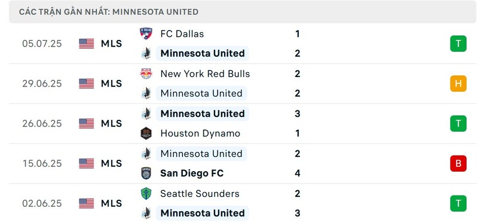Click the green T badge for 02.06.25
Viewport: 478px width, 223px height.
(458, 203)
